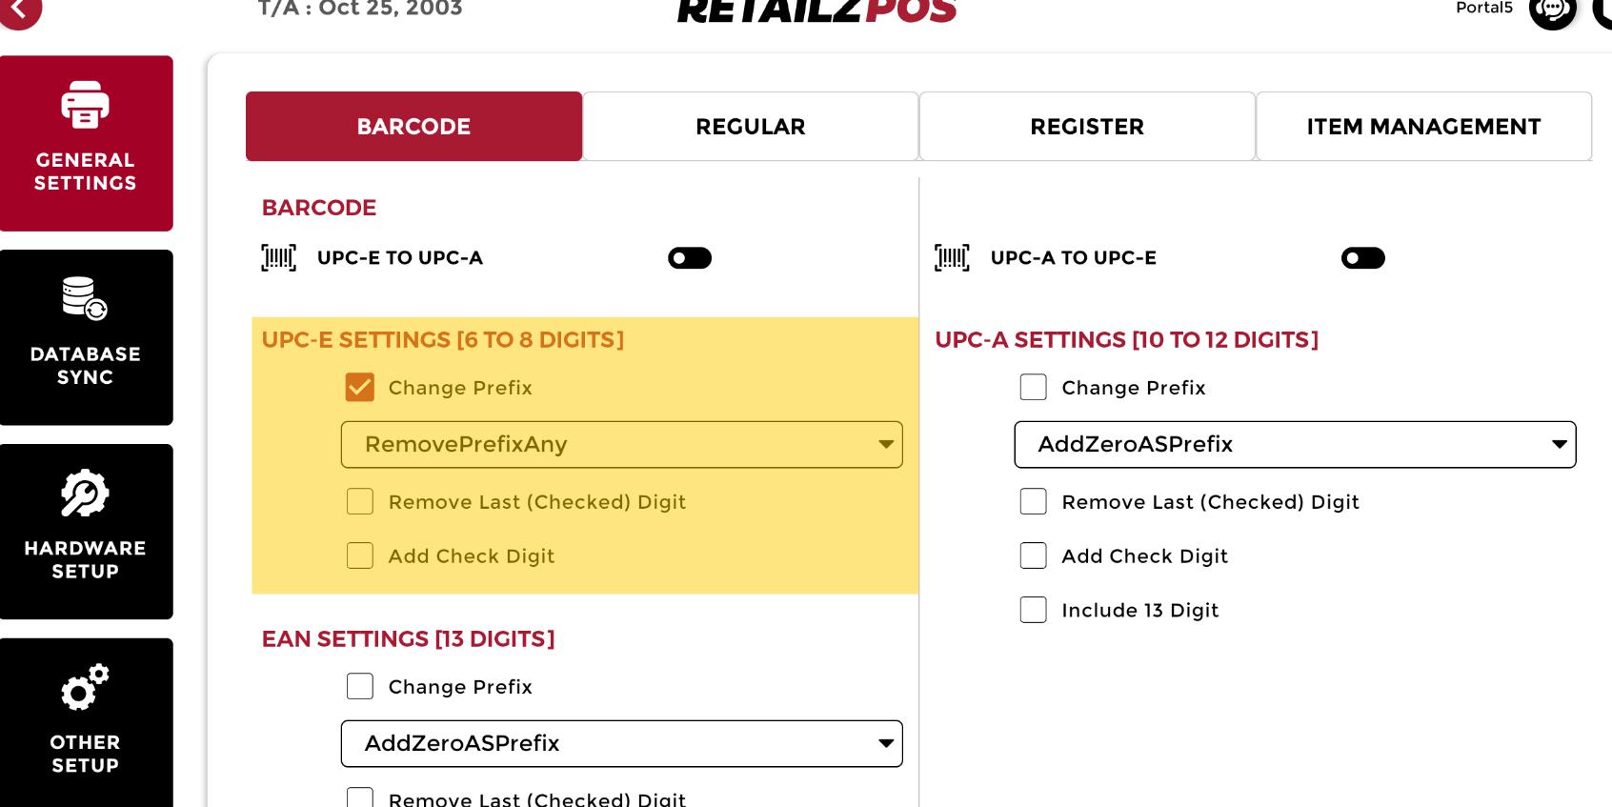The width and height of the screenshot is (1612, 807).
Task: Select the REGISTER tab
Action: click(x=1087, y=127)
